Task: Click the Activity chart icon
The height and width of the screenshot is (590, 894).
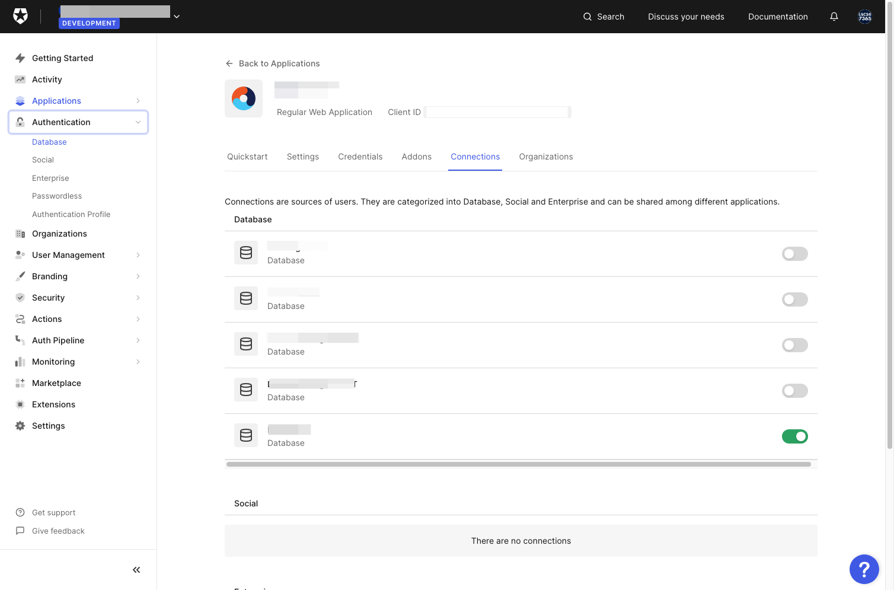Action: click(20, 79)
